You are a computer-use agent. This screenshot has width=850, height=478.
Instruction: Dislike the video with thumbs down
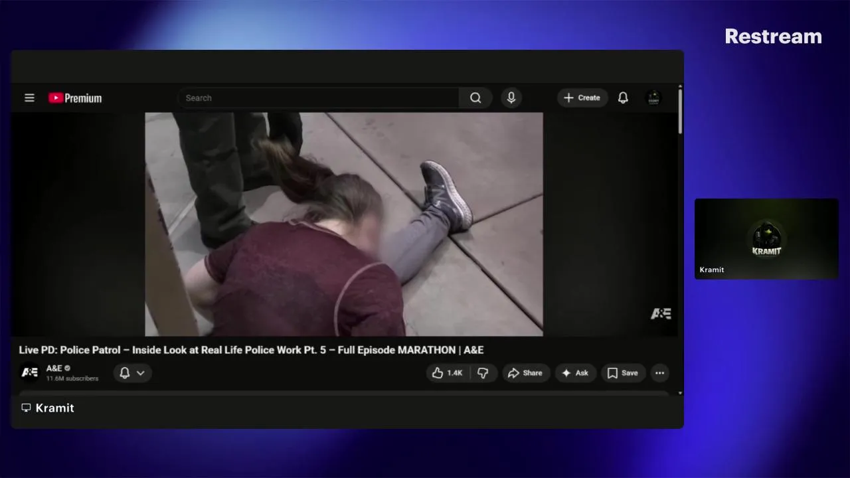tap(483, 373)
